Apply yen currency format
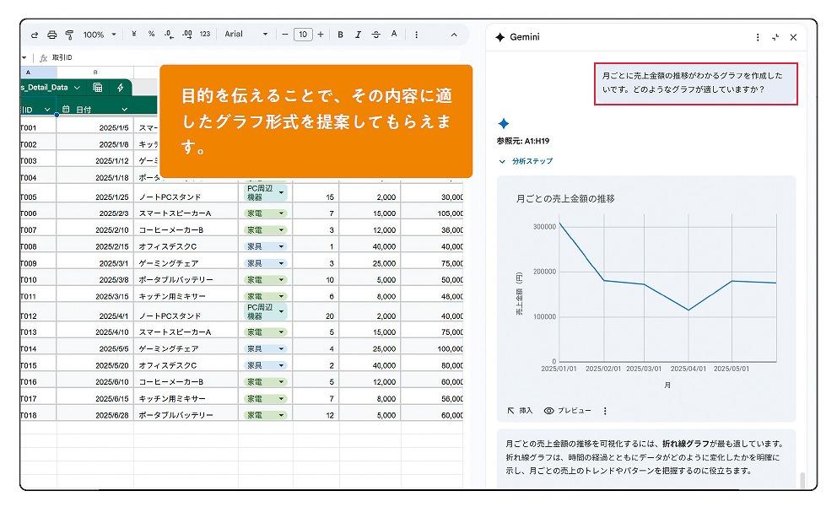This screenshot has height=507, width=837. click(x=134, y=35)
